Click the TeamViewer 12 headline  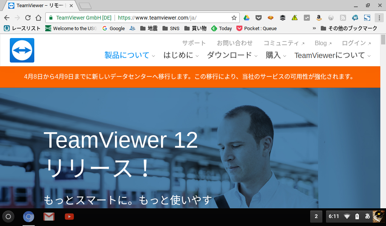click(x=121, y=140)
